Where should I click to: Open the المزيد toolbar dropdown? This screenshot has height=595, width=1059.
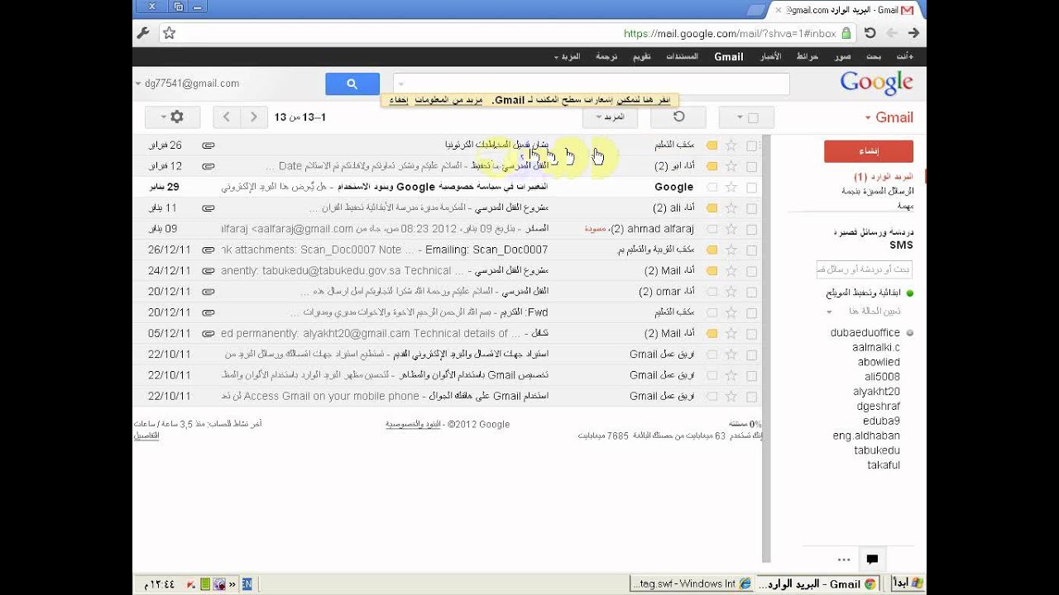[x=610, y=117]
